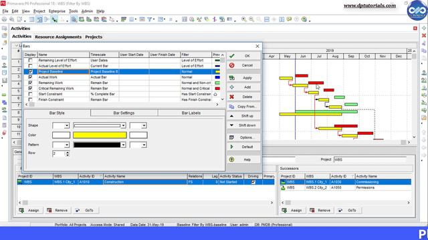
Task: Click the Activity Network toolbar icon
Action: click(x=47, y=19)
